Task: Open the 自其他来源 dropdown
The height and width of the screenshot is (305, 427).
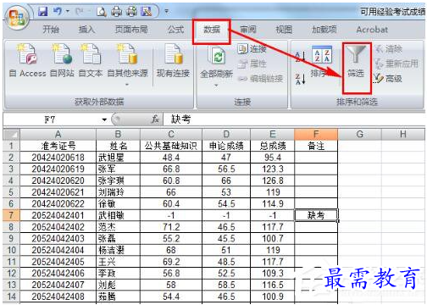Action: pos(127,65)
